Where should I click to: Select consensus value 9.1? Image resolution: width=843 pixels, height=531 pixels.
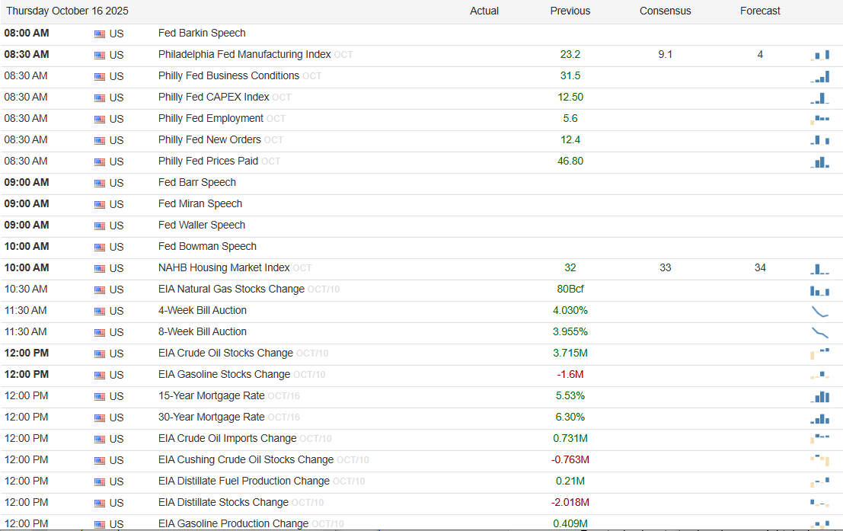coord(665,54)
